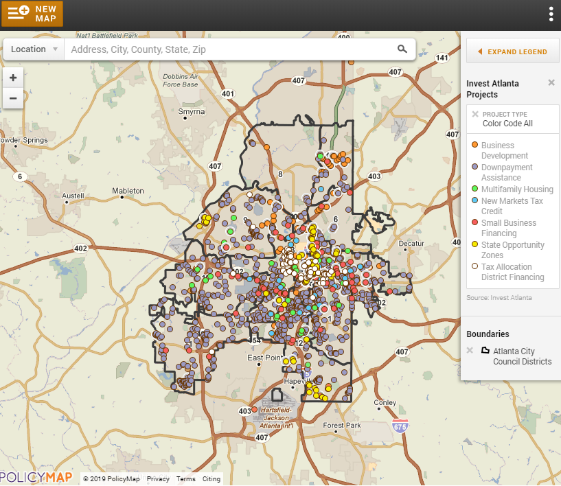Open the Location type dropdown

[34, 49]
